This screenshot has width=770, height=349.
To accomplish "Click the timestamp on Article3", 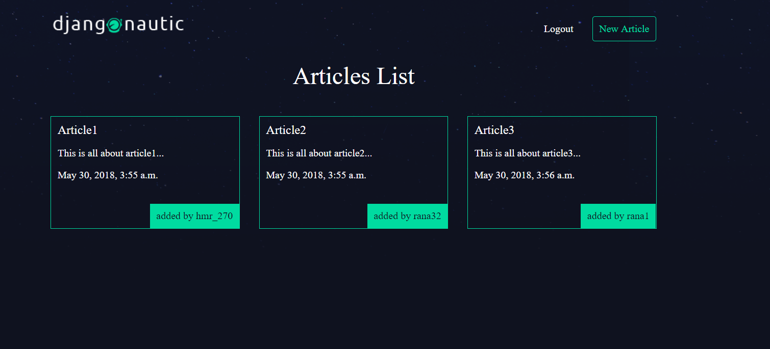I will (525, 175).
